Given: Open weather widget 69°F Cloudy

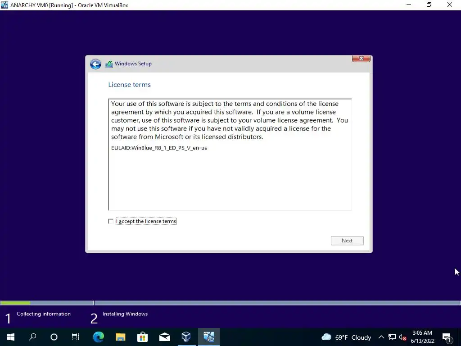Looking at the screenshot, I should (x=346, y=337).
